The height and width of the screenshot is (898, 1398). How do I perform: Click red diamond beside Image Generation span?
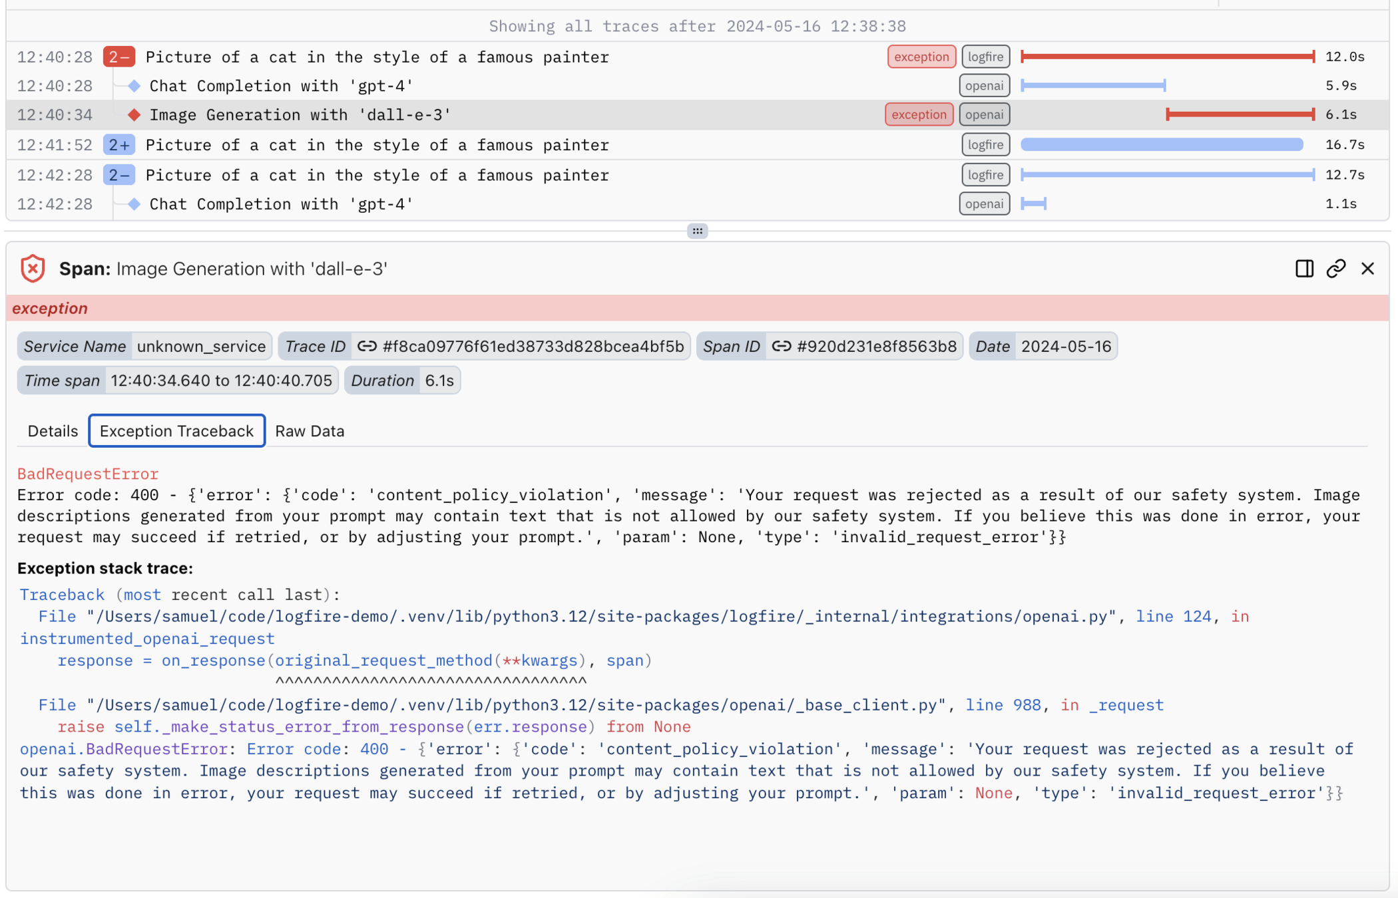(x=134, y=115)
